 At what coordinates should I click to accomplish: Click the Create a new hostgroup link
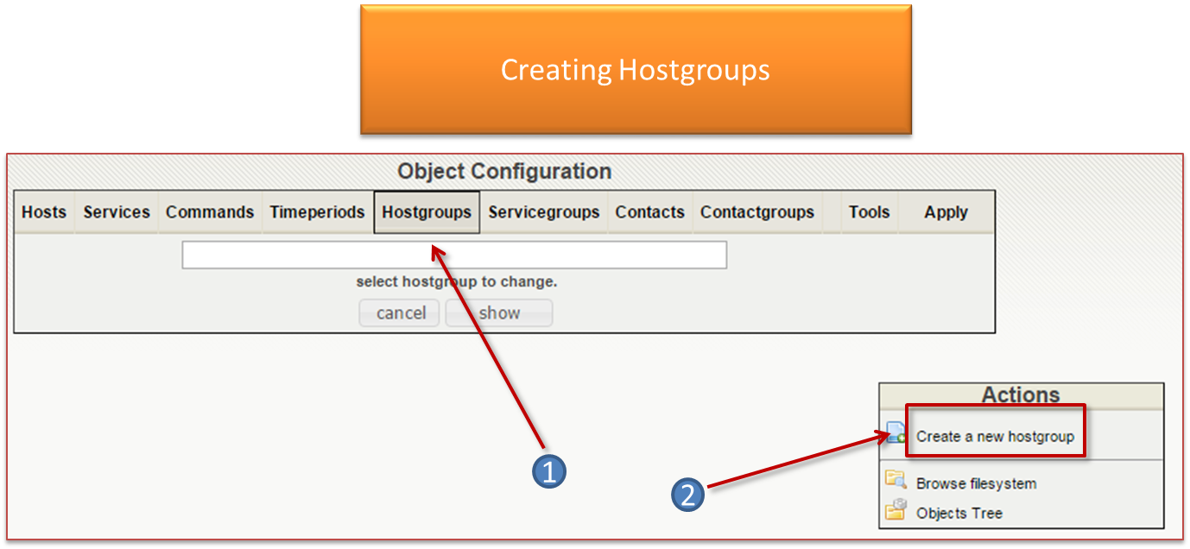995,437
